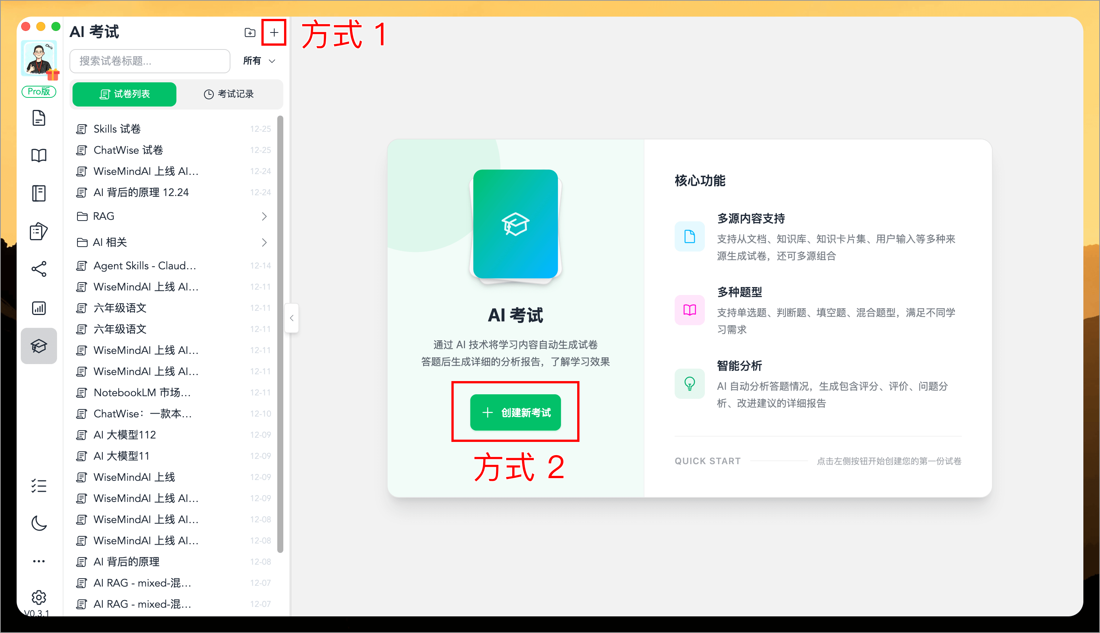Open the notebook panel in the sidebar

(39, 193)
